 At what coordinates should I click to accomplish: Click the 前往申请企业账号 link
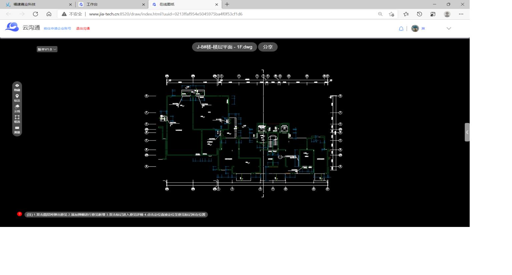57,29
